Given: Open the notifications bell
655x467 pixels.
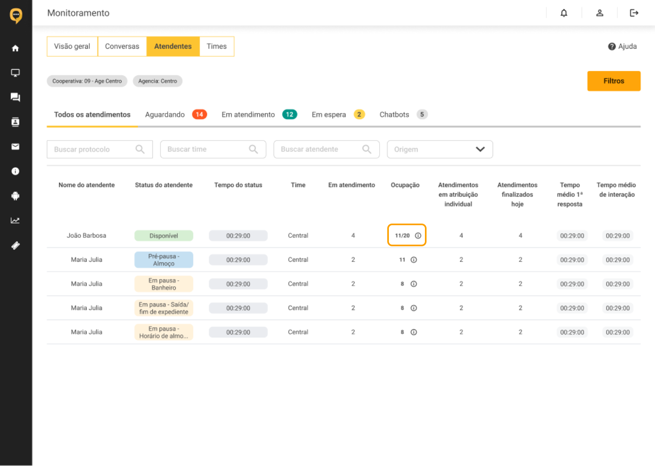Looking at the screenshot, I should click(564, 13).
